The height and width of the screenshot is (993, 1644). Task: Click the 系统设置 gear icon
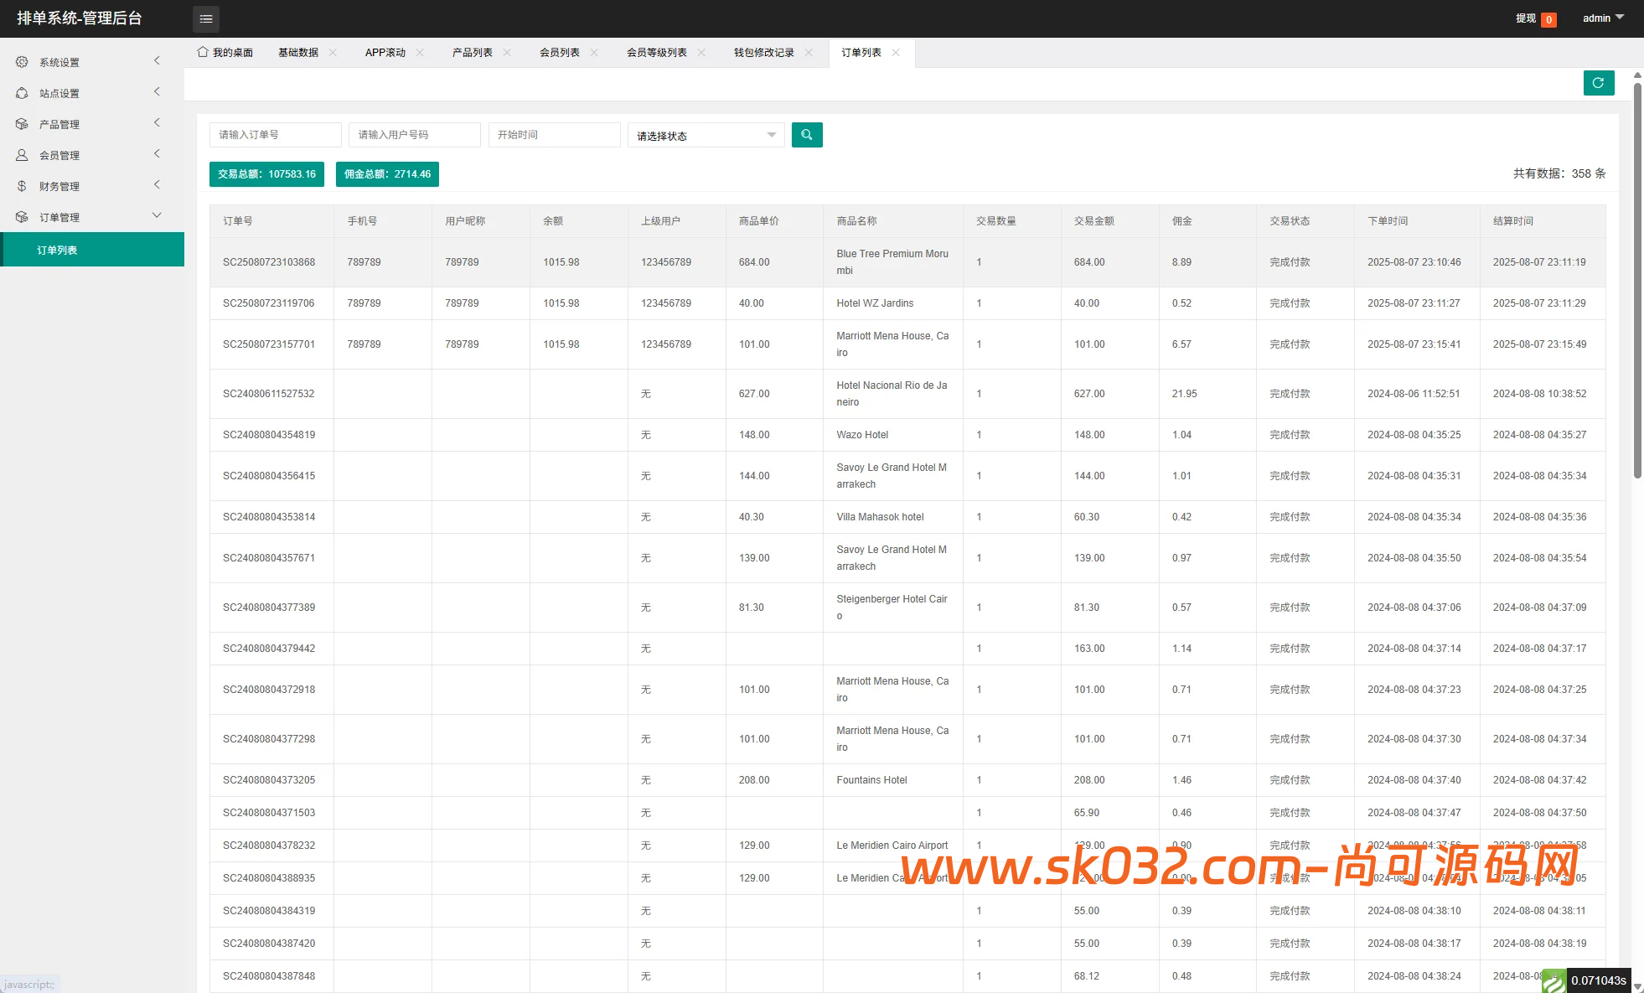pos(22,62)
